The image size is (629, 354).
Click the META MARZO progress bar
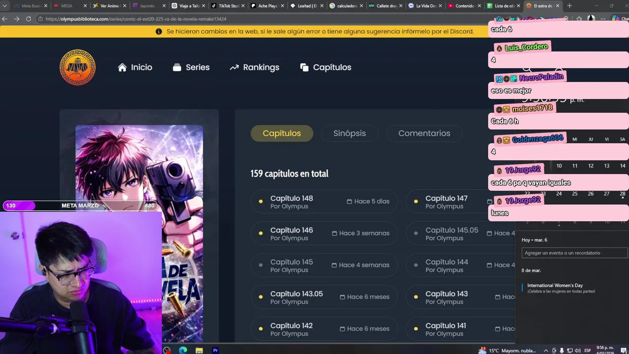(x=80, y=206)
